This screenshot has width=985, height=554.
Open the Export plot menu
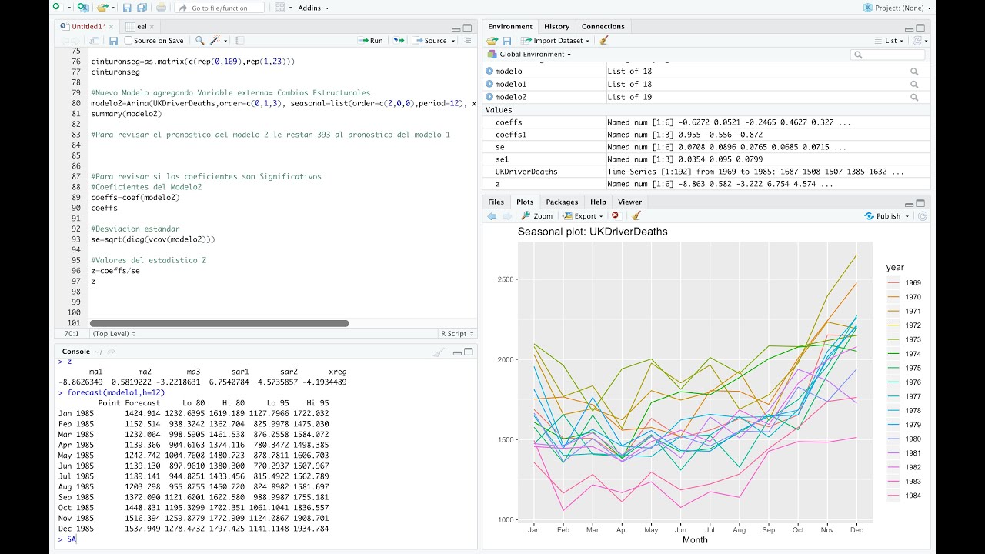point(583,216)
